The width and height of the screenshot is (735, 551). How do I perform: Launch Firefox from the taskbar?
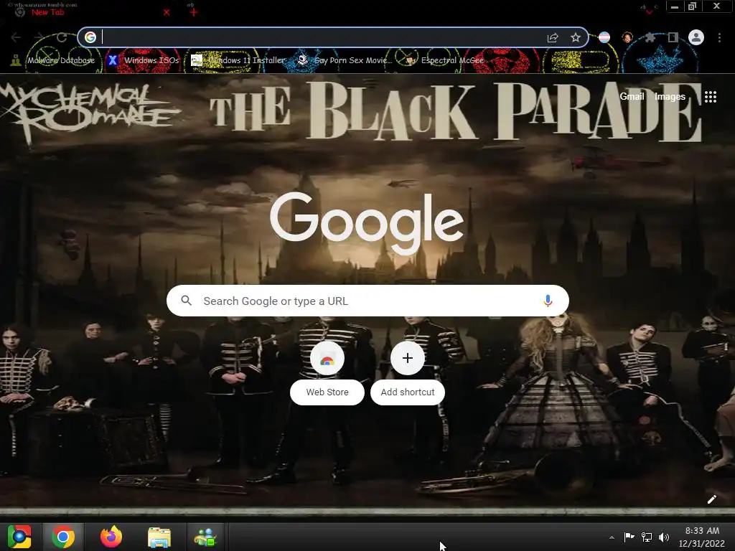point(111,537)
